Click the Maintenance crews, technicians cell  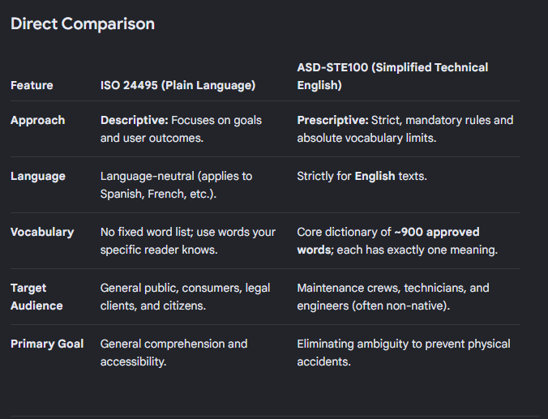(x=393, y=297)
